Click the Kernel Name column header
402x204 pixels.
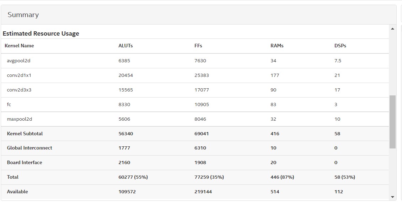19,46
